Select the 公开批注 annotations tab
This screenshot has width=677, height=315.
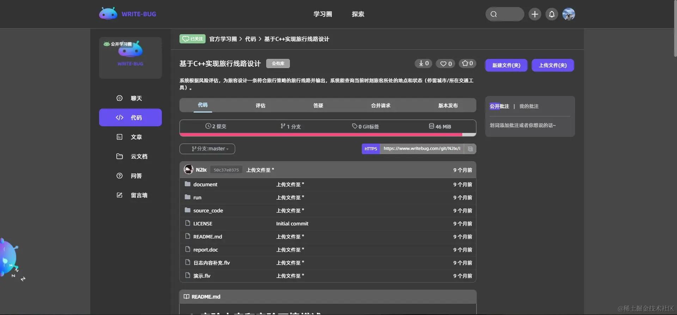point(499,106)
